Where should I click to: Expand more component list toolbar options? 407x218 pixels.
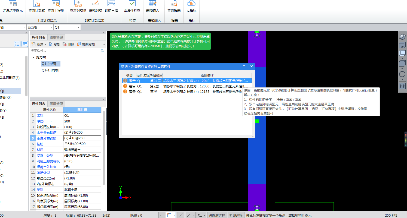[x=104, y=44]
